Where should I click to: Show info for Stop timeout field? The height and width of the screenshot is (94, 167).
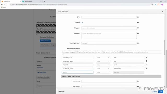click(138, 87)
